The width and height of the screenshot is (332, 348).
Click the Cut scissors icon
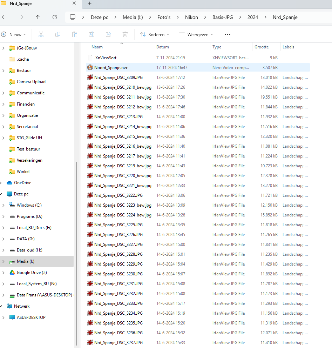coord(41,34)
